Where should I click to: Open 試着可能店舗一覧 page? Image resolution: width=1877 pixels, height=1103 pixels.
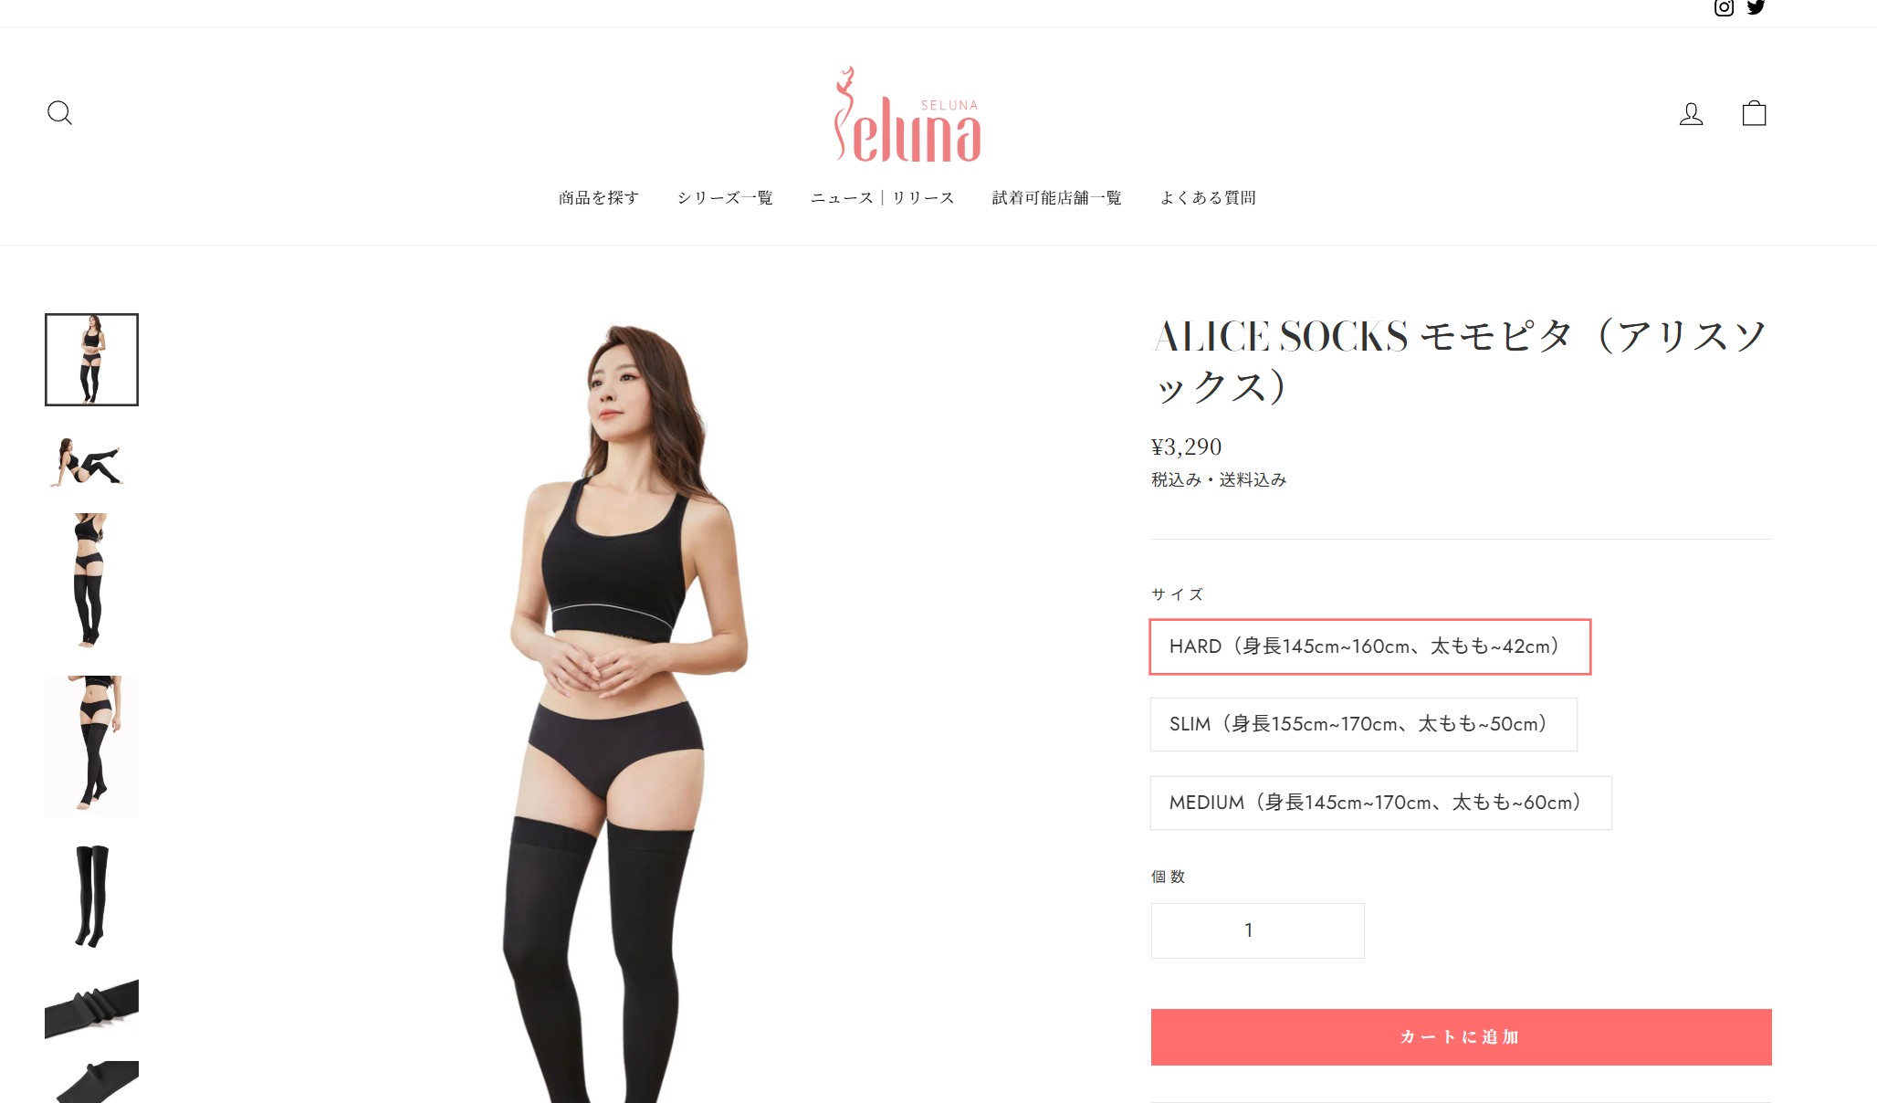(x=1057, y=197)
